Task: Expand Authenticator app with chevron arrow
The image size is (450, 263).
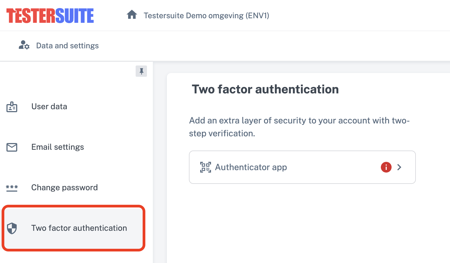Action: 399,167
